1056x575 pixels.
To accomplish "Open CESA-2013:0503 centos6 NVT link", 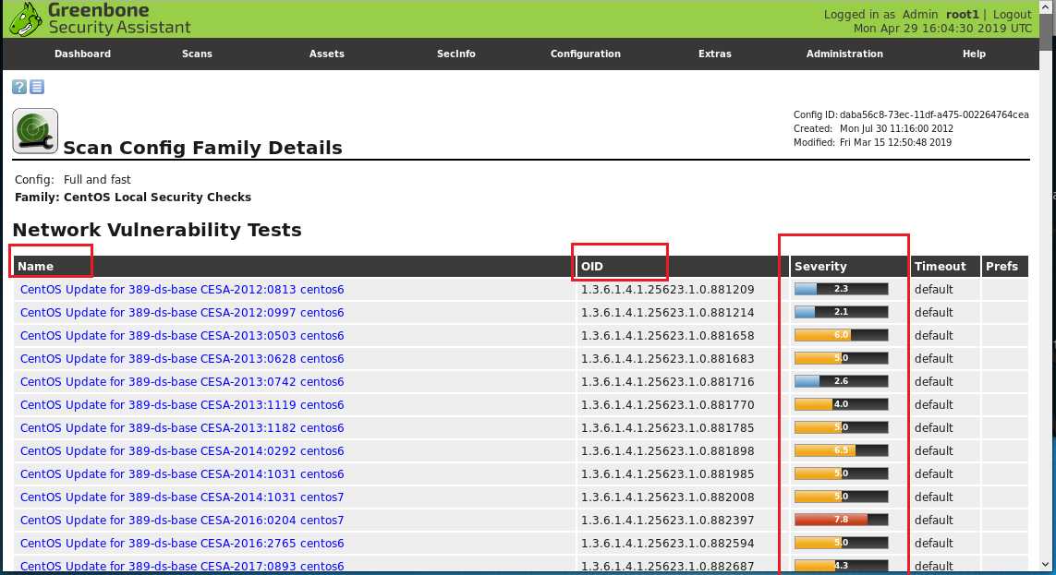I will [x=182, y=335].
